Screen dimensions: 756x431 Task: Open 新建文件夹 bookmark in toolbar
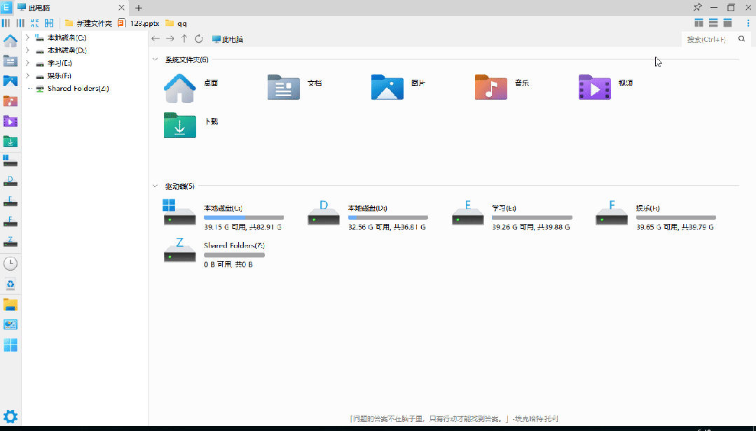(x=88, y=23)
